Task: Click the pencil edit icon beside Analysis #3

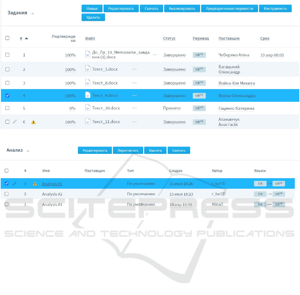Action: [15, 184]
